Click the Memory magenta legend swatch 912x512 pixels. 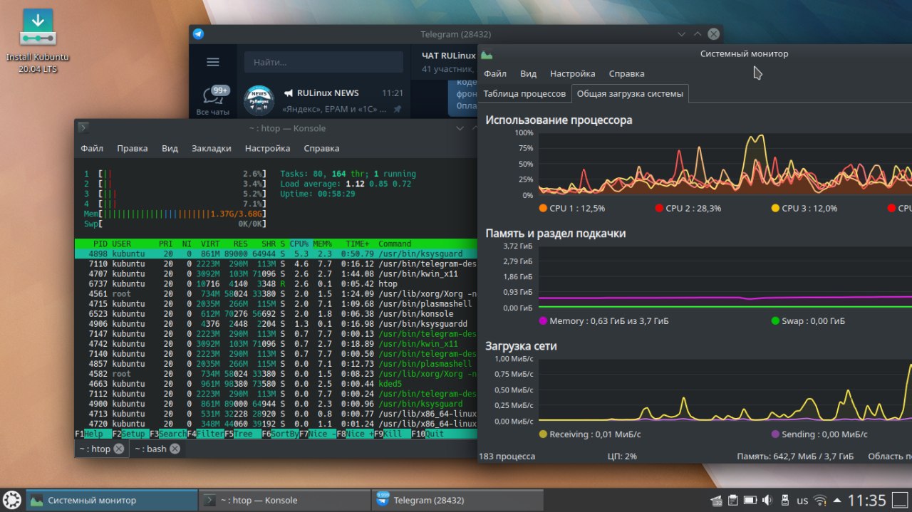543,320
